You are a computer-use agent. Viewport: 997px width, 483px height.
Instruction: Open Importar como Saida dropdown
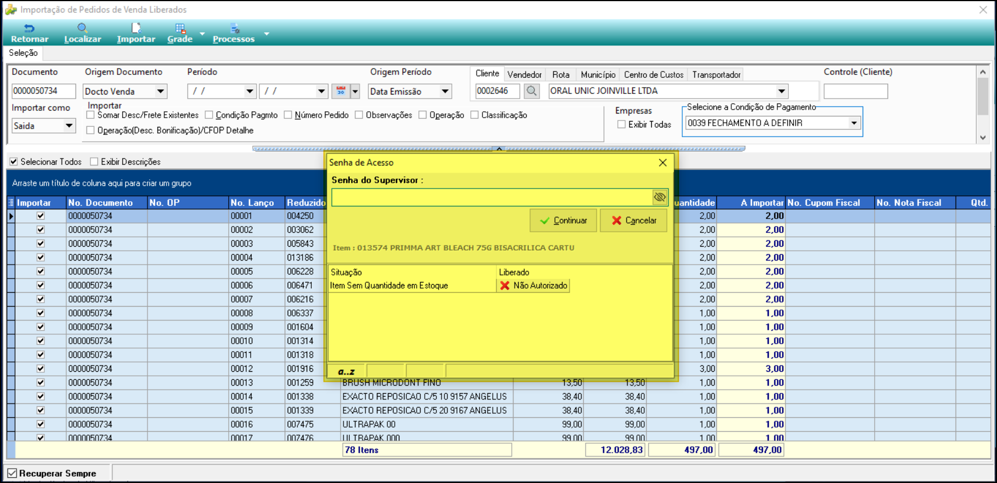pos(69,126)
